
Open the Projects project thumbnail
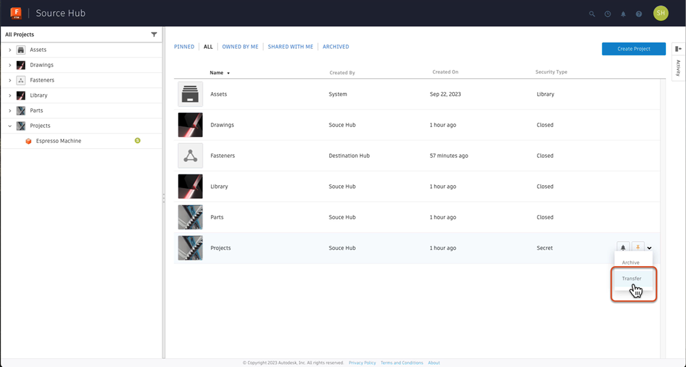click(x=190, y=248)
